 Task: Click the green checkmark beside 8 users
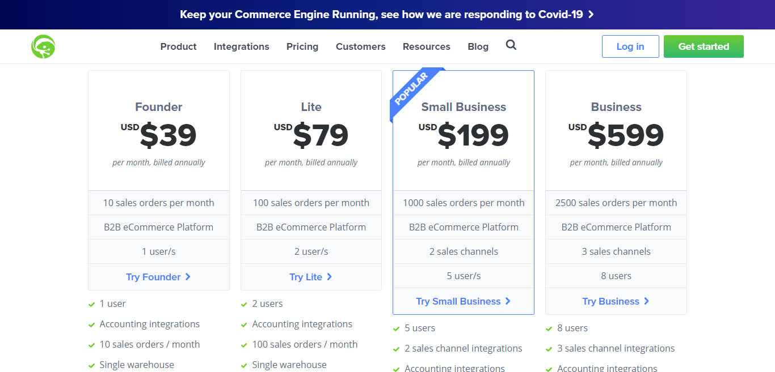point(549,328)
